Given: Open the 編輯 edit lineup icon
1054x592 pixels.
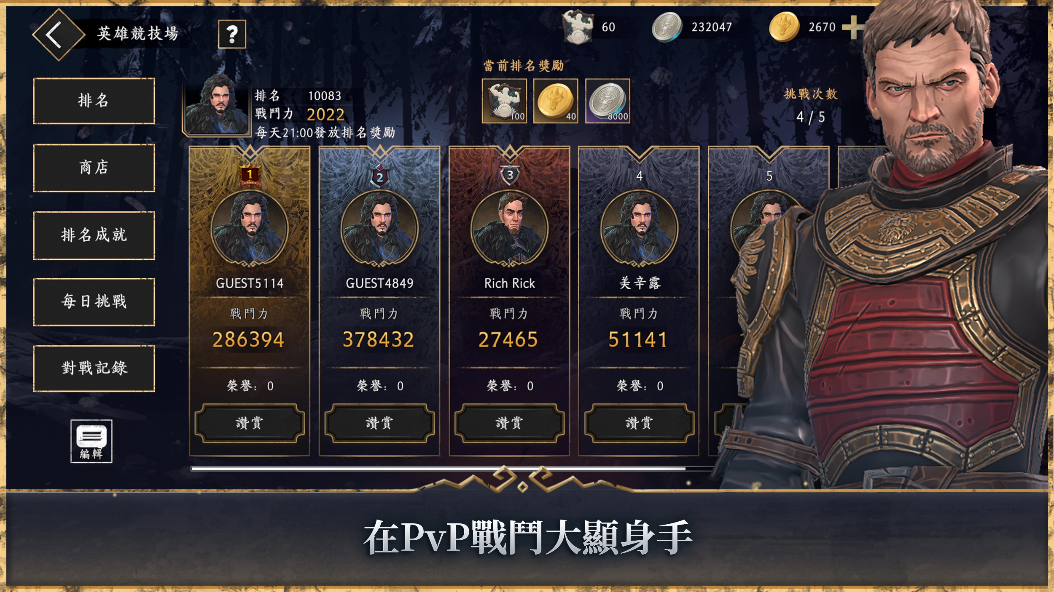Looking at the screenshot, I should point(91,441).
